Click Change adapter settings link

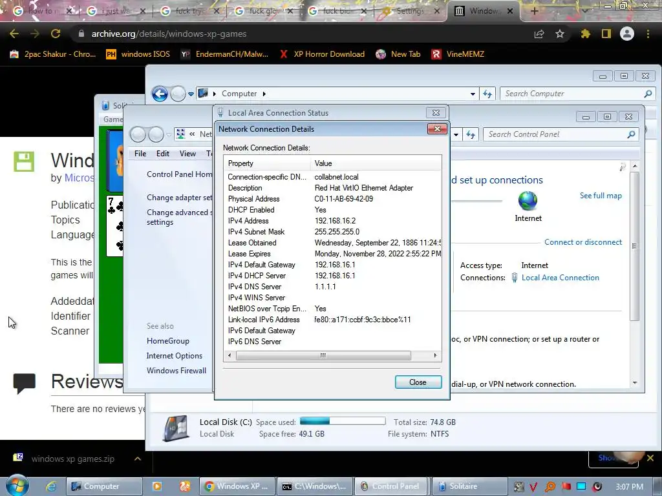(x=179, y=198)
